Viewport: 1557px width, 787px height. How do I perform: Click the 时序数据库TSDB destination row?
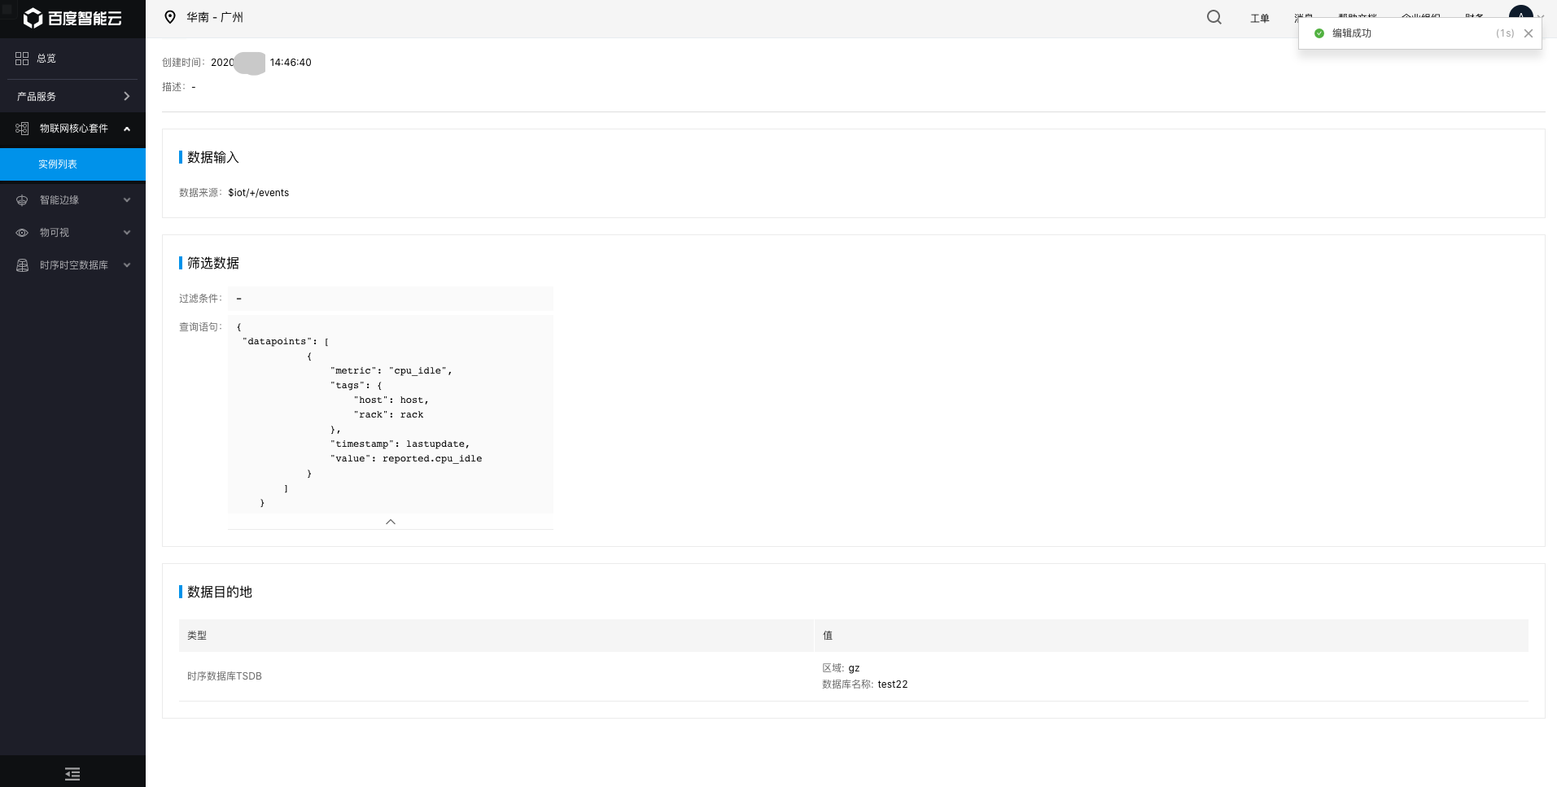coord(225,676)
